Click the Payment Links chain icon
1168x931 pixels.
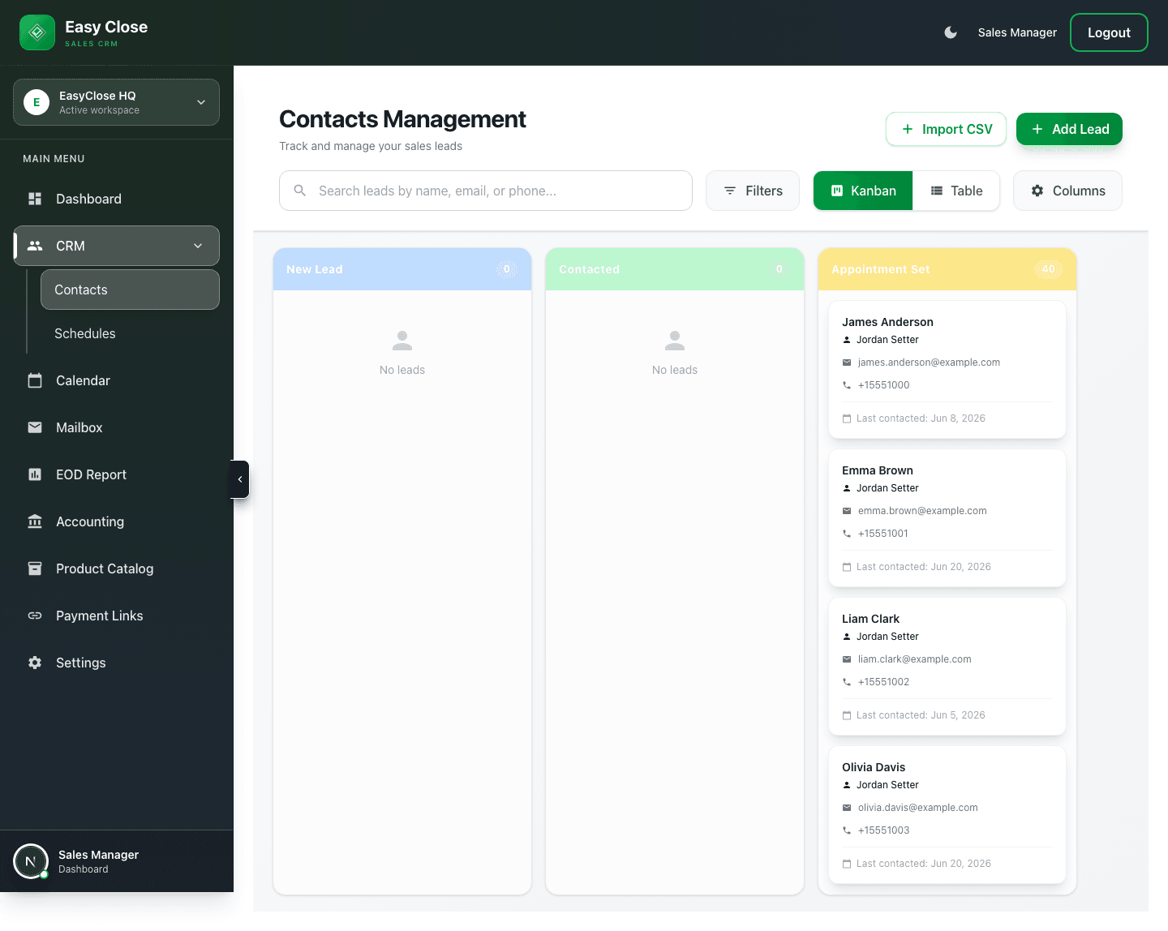pos(35,616)
